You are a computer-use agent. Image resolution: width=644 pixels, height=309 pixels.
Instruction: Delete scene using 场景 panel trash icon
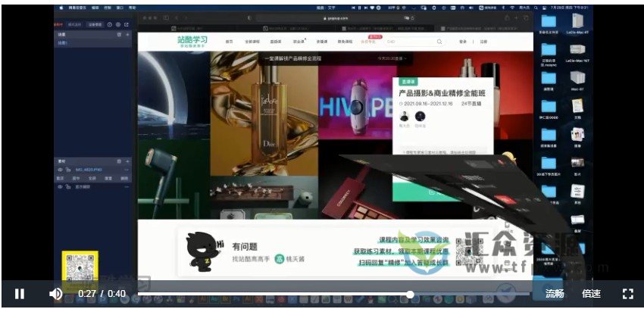point(119,35)
